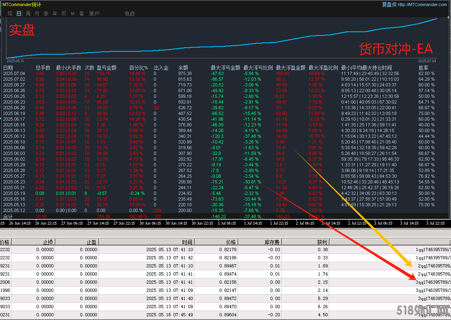The image size is (451, 320).
Task: Open the 年 yearly statistics tab
Action: click(x=55, y=13)
